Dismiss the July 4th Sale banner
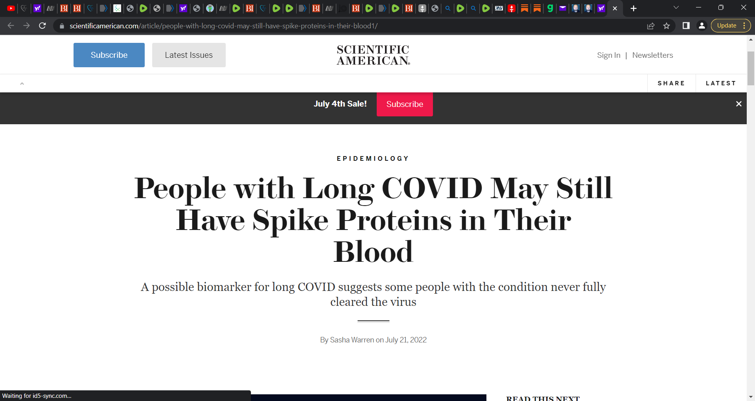The width and height of the screenshot is (755, 401). click(x=739, y=104)
